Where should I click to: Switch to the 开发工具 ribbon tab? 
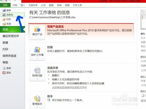pyautogui.click(x=77, y=5)
